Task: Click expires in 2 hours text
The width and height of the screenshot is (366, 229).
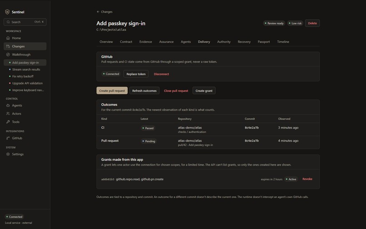Action: (272, 179)
